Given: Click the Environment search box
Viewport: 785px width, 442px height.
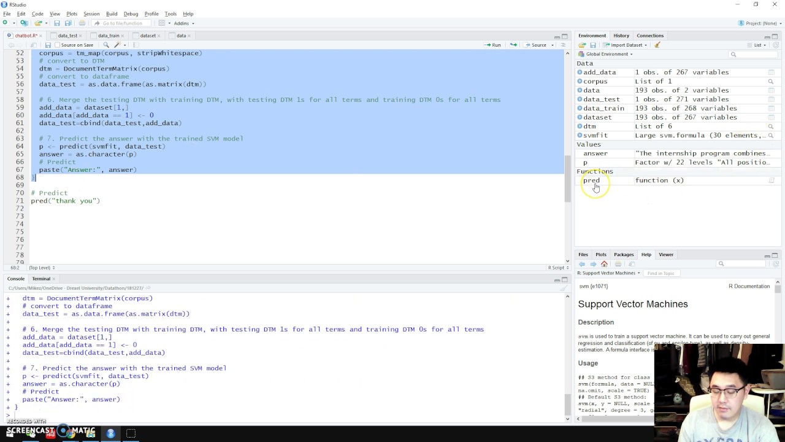Looking at the screenshot, I should [x=752, y=54].
